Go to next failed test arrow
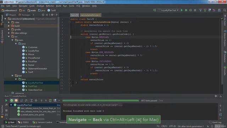This screenshot has width=227, height=128. [46, 100]
